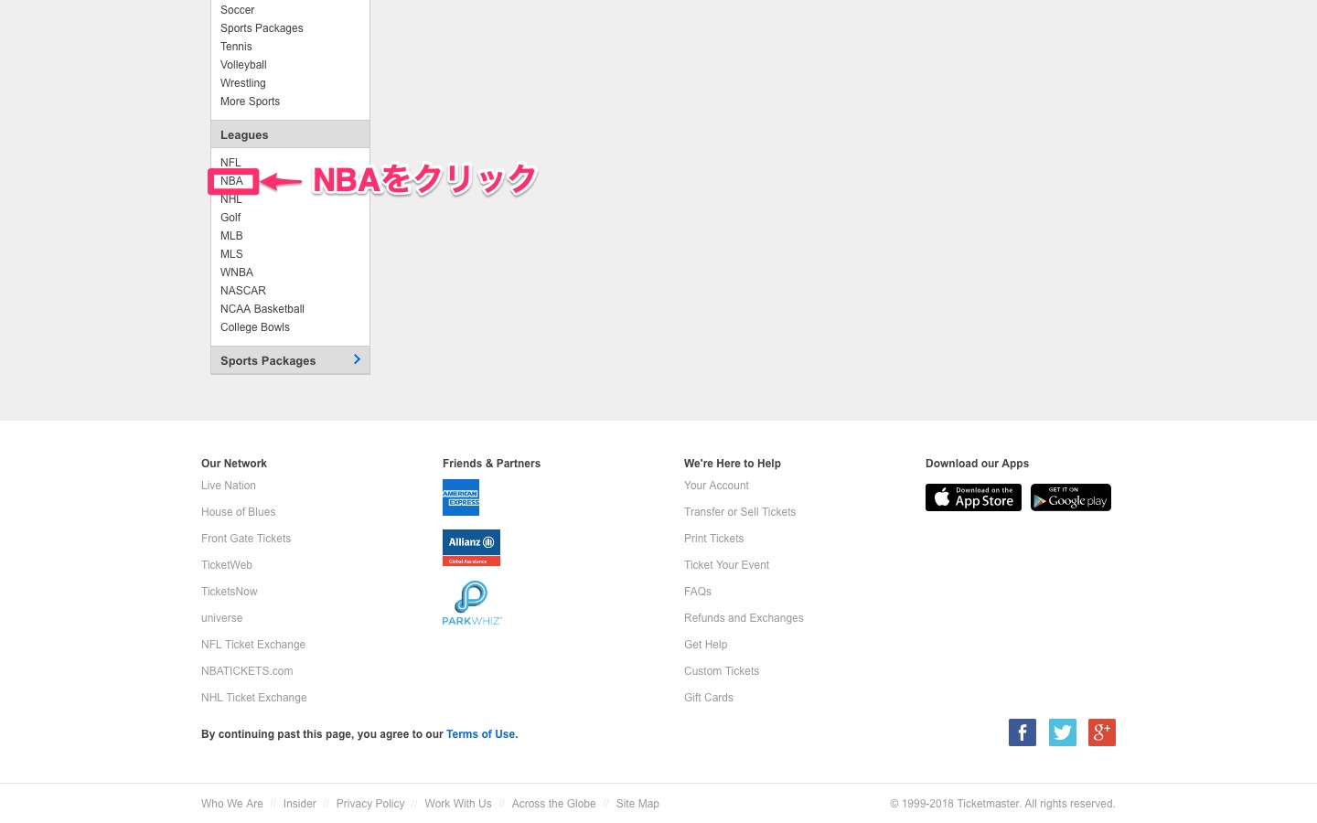Visit universe network link
The width and height of the screenshot is (1317, 823).
tap(222, 618)
